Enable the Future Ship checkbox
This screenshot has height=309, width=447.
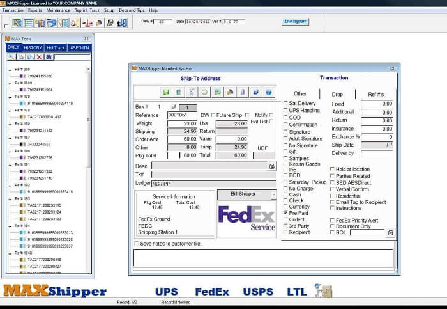click(247, 115)
